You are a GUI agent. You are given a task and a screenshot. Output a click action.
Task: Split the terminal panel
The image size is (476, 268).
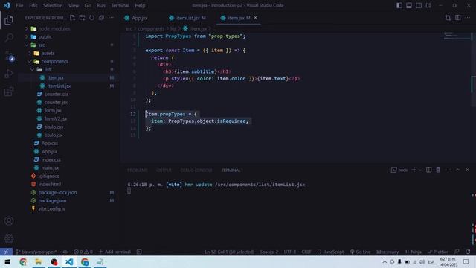pyautogui.click(x=428, y=170)
